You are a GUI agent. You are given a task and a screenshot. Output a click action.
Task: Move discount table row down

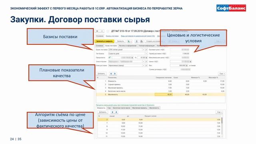point(116,112)
